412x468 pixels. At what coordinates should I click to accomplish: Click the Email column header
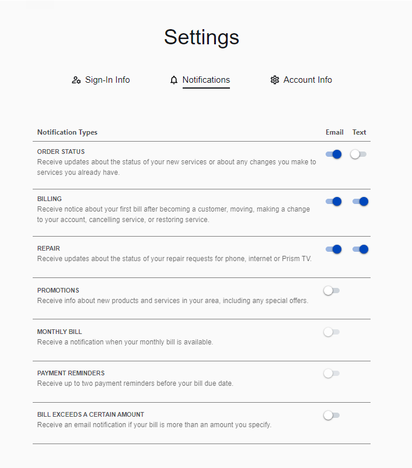click(x=334, y=132)
